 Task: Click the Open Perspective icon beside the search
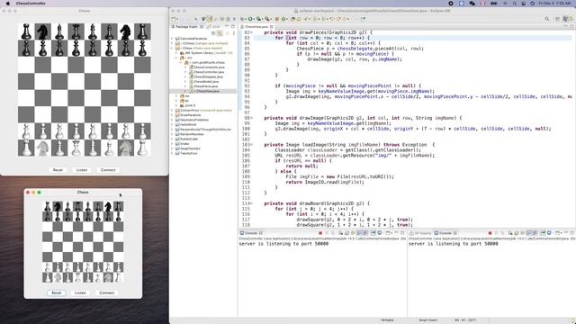557,19
